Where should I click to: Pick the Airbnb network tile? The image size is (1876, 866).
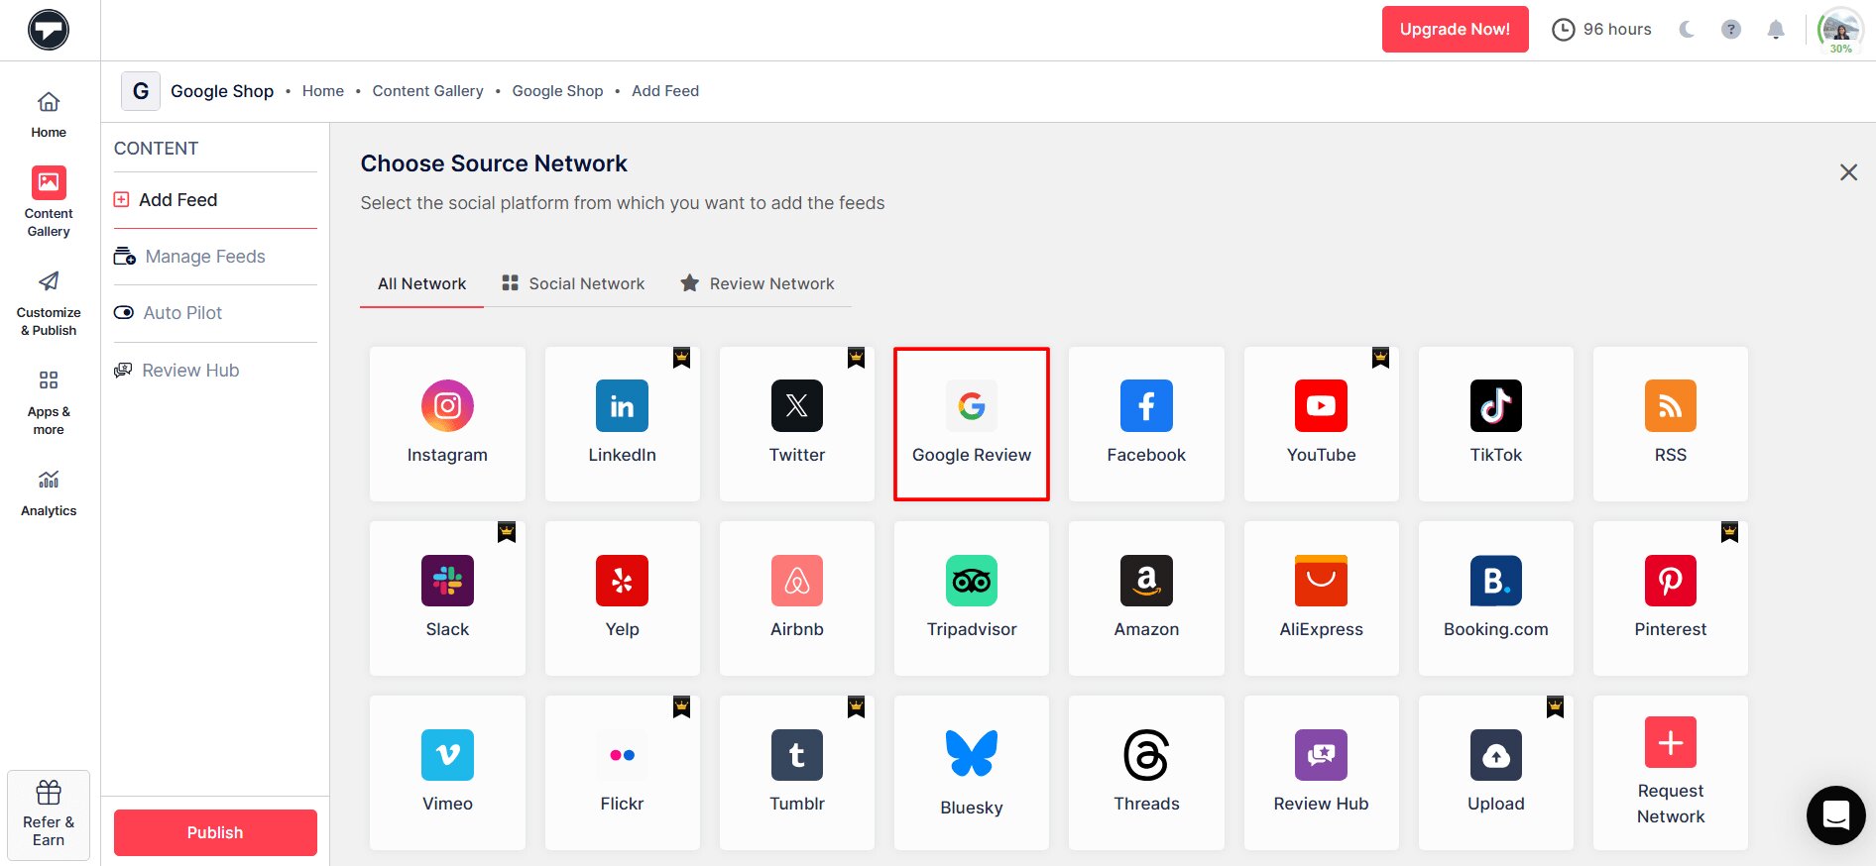[x=796, y=598]
